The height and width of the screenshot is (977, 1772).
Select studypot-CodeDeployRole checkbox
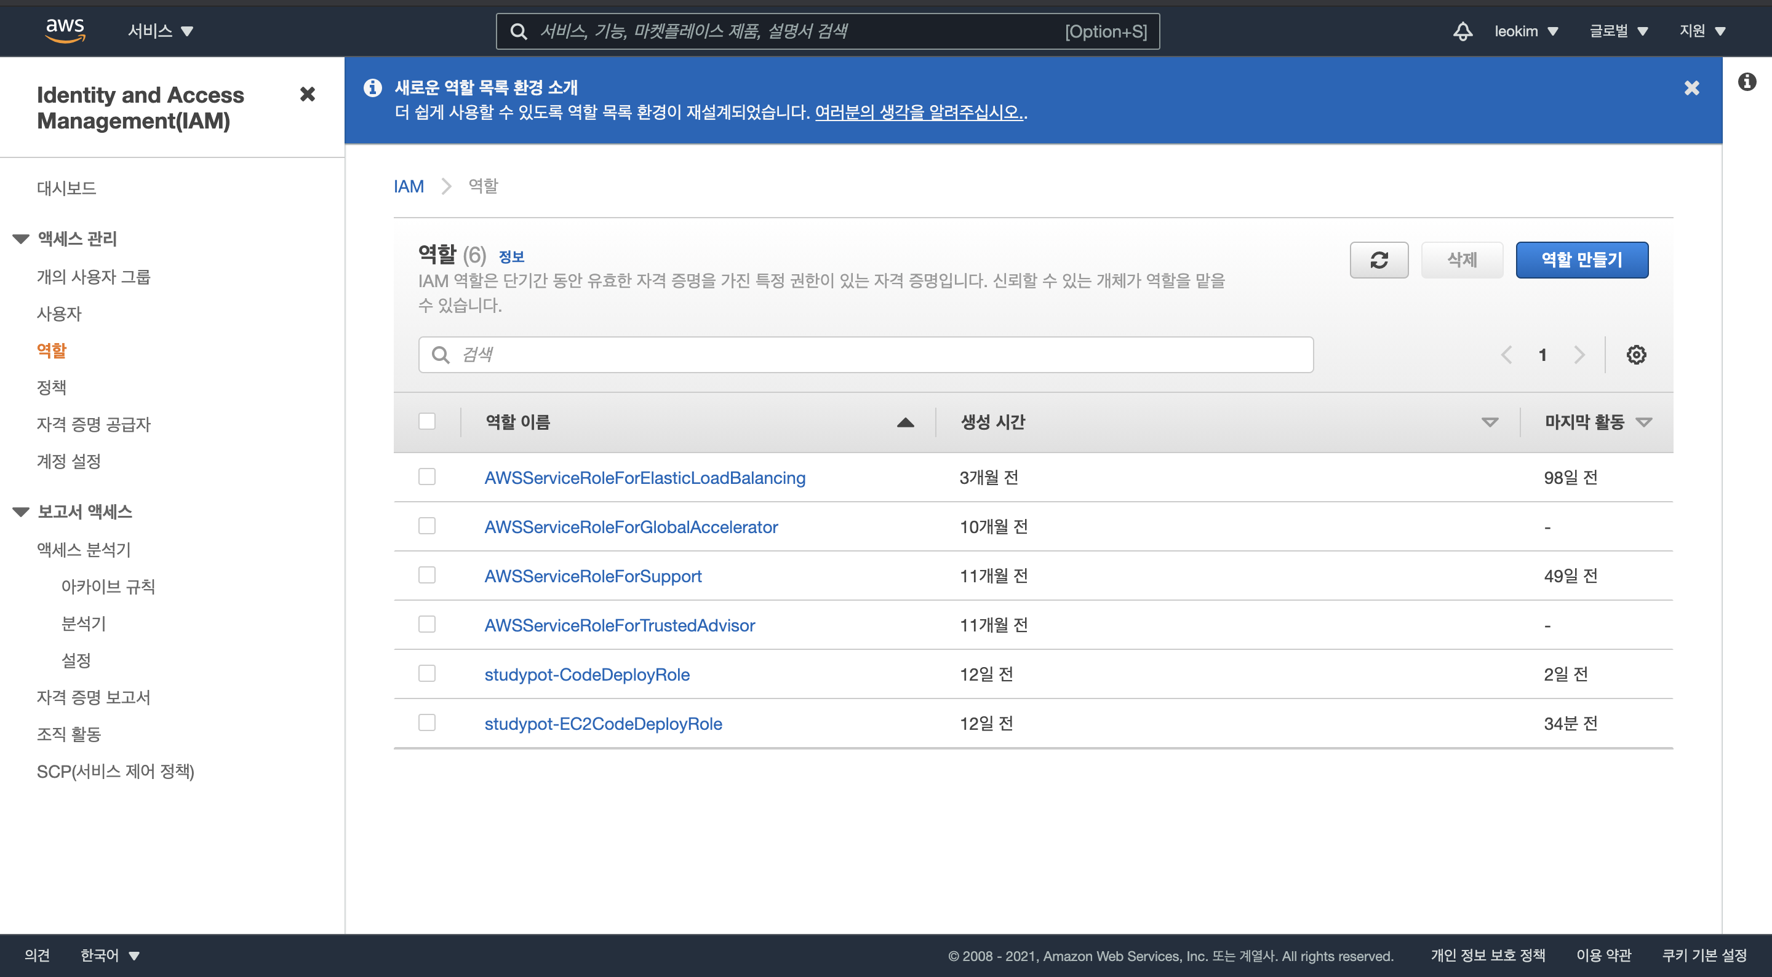427,673
